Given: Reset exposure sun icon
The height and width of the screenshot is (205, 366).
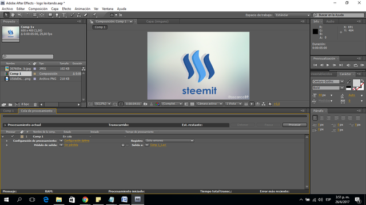Looking at the screenshot, I should (x=269, y=104).
